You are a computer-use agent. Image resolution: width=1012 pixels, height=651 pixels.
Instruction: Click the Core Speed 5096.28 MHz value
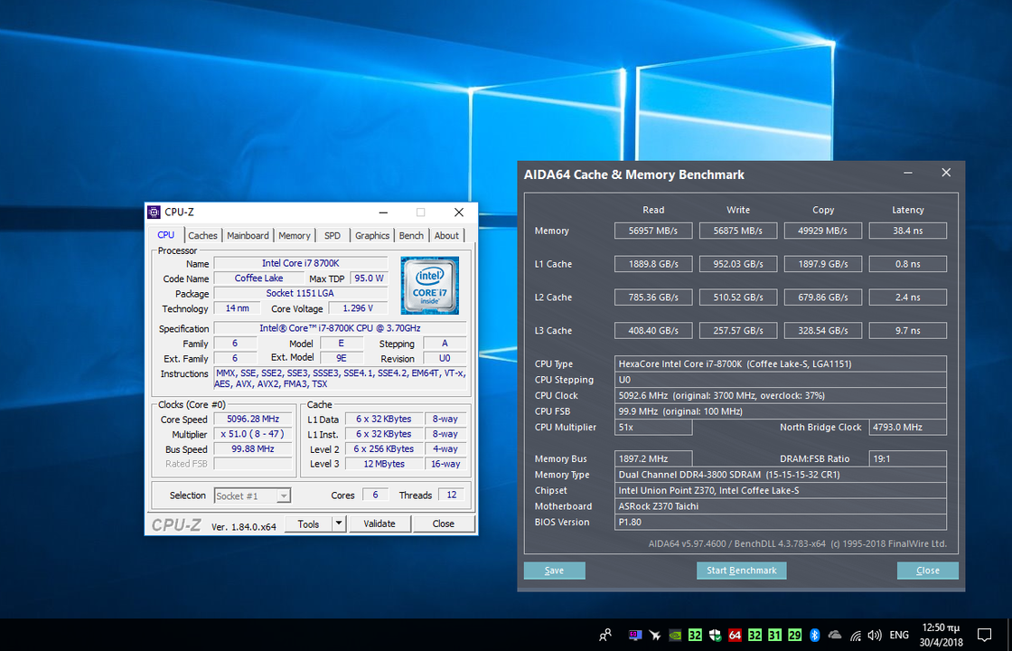[x=253, y=420]
